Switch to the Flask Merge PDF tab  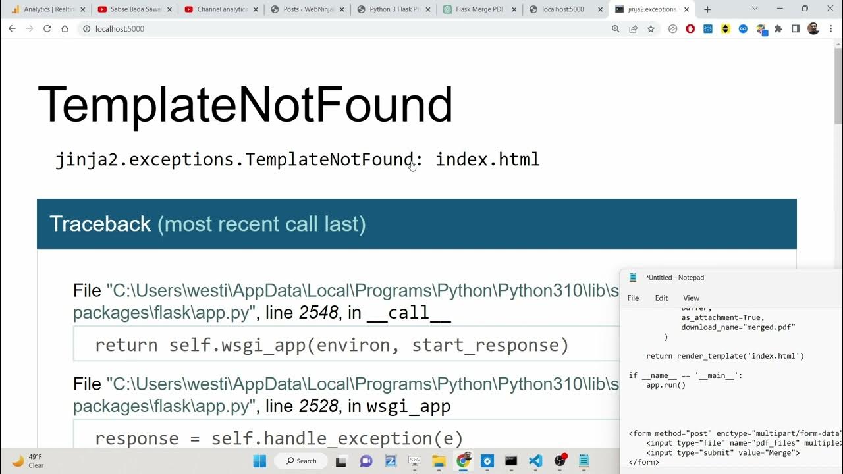(479, 9)
